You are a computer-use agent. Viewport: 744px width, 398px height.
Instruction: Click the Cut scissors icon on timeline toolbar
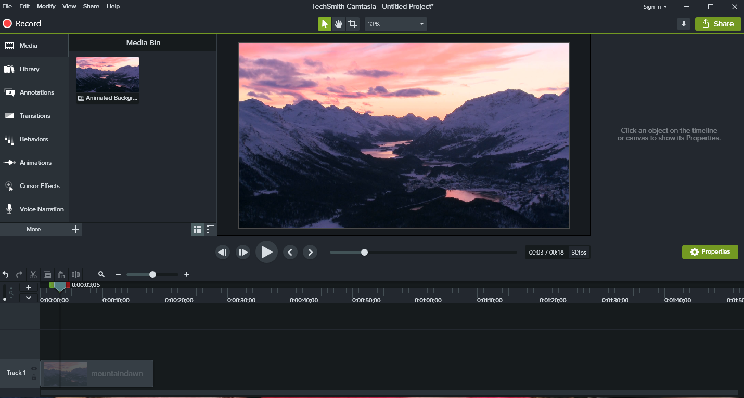coord(33,274)
